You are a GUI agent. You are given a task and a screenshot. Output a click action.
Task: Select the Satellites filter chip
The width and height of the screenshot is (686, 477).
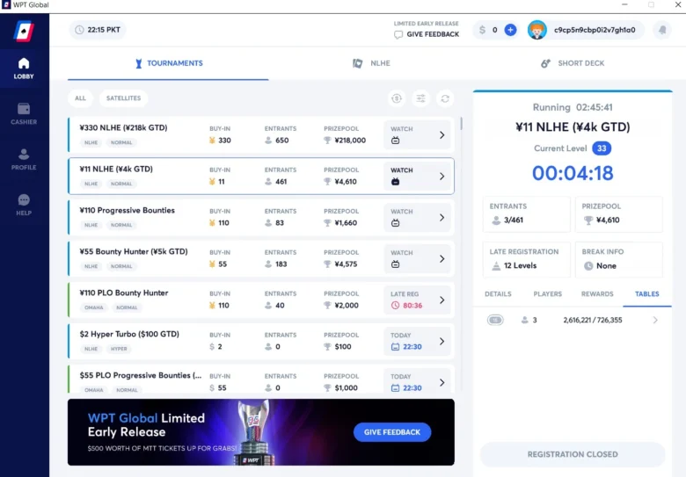123,98
